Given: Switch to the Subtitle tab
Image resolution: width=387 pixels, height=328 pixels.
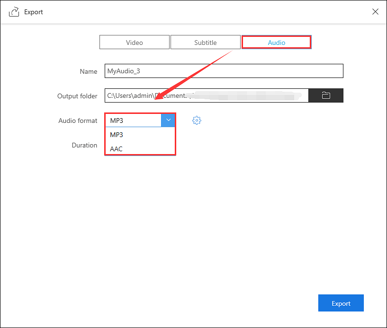Looking at the screenshot, I should tap(205, 43).
